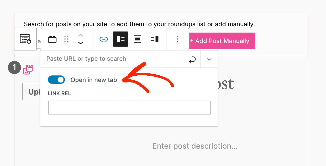Select the left-aligned layout icon
Screen dimensions: 326x166
[x=120, y=39]
